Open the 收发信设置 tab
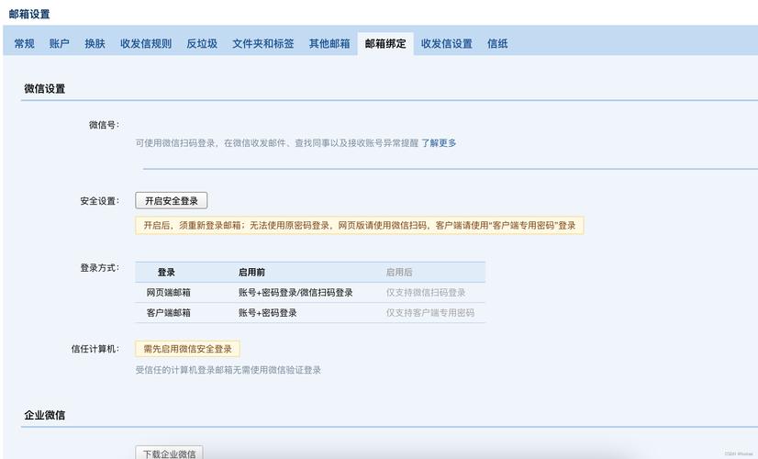This screenshot has height=459, width=758. [x=446, y=43]
